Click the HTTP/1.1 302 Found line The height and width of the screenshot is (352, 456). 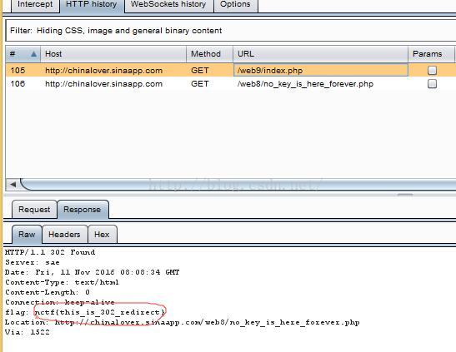coord(50,252)
